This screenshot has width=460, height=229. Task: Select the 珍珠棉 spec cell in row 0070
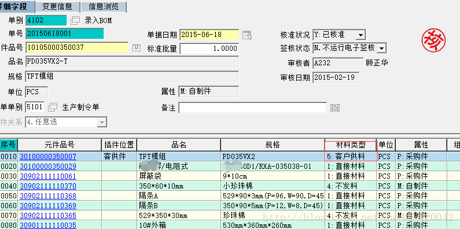click(x=273, y=216)
